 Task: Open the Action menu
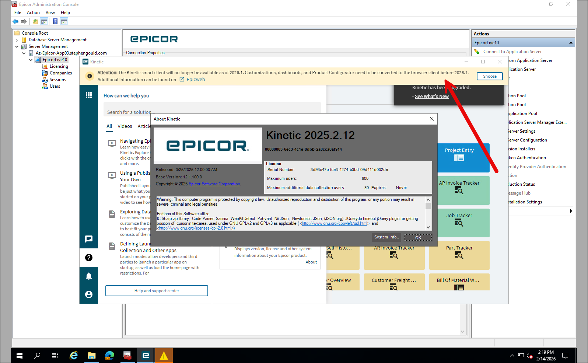click(x=33, y=13)
